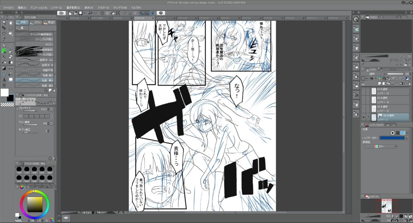
Task: Click the delete layer trash icon
Action: tap(409, 83)
